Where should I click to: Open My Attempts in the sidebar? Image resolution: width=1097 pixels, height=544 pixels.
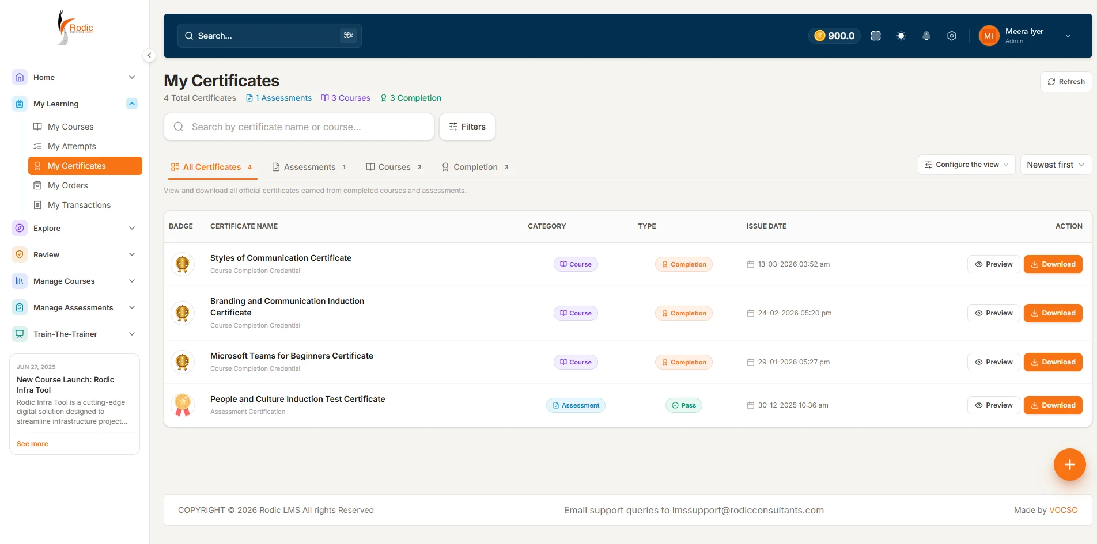coord(85,146)
